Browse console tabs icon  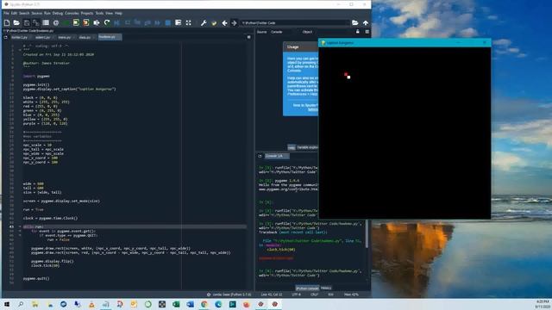coord(260,156)
